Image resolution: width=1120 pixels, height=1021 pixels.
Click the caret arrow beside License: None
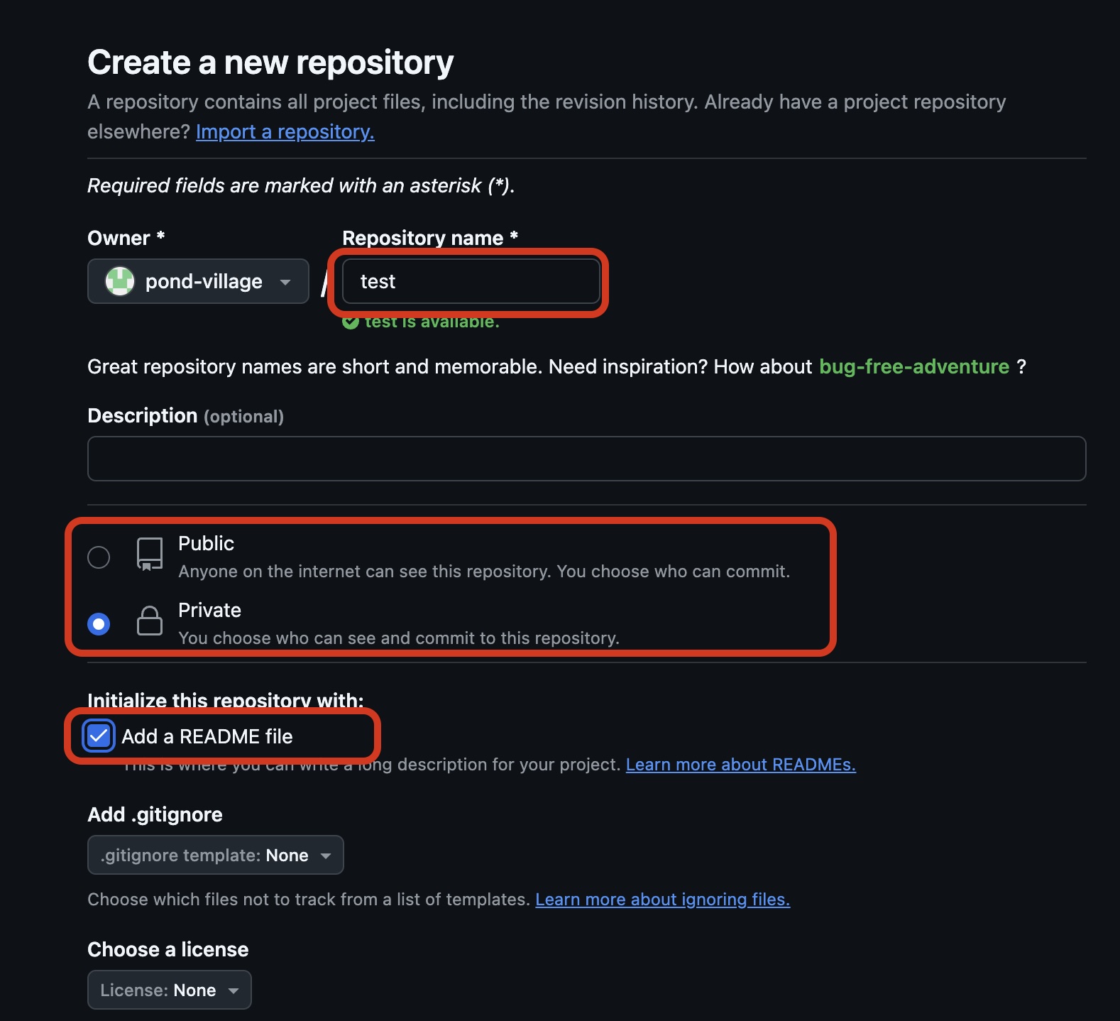(x=234, y=990)
